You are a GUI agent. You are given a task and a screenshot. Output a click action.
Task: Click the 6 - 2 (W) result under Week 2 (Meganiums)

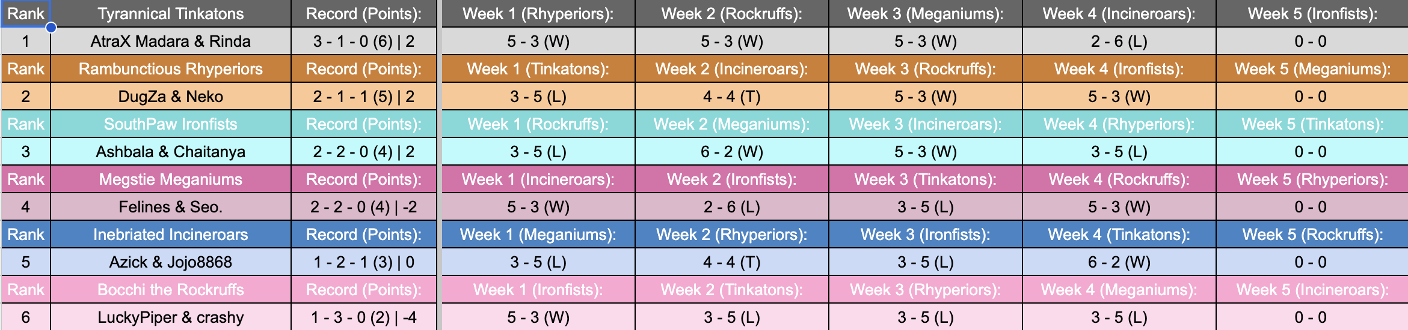click(x=732, y=152)
